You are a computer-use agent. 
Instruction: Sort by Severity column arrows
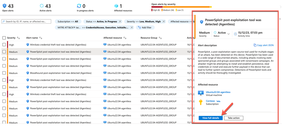[x=18, y=38]
